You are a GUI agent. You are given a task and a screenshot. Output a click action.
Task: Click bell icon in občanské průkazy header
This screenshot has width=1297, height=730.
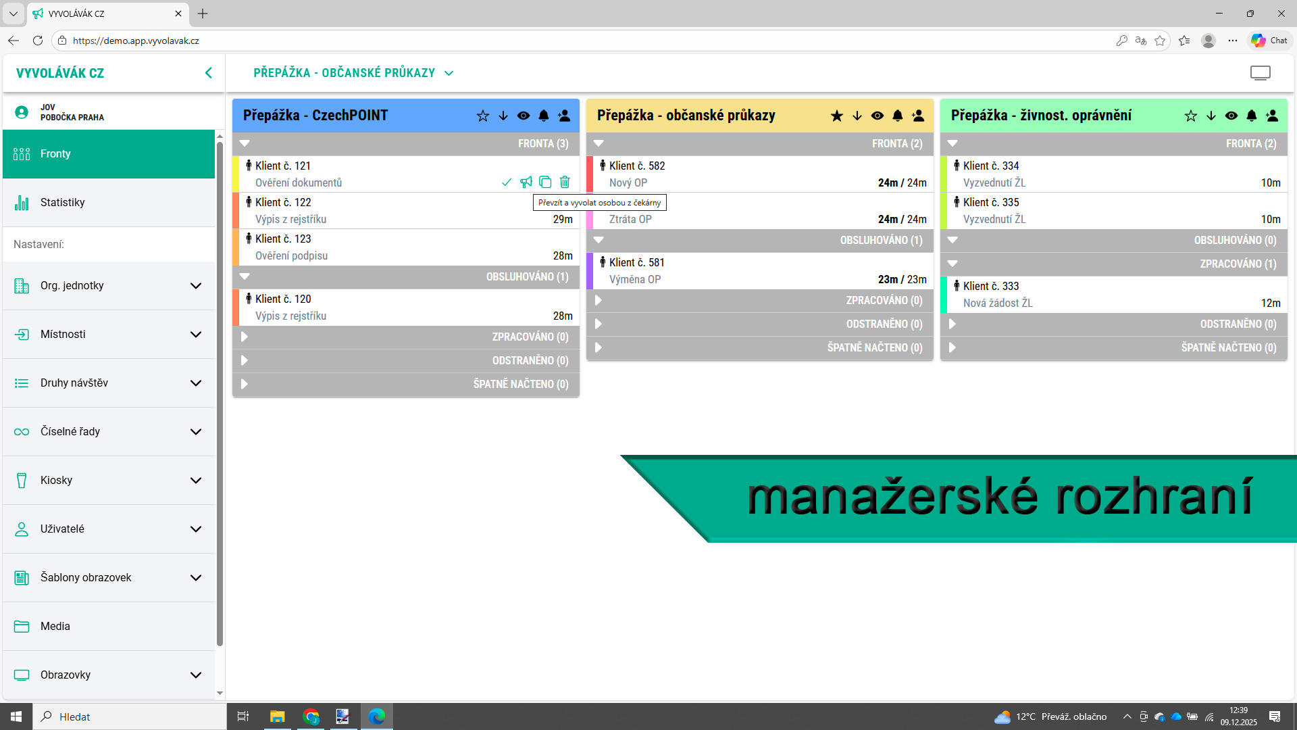897,116
